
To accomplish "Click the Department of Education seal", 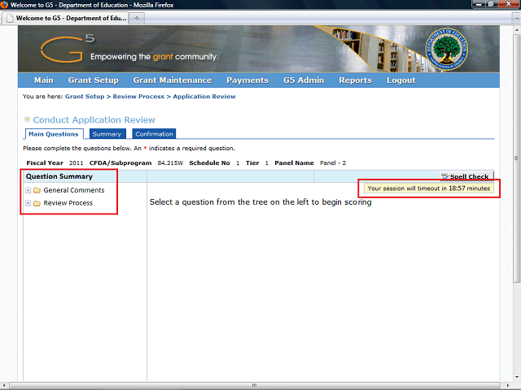I will tap(447, 49).
